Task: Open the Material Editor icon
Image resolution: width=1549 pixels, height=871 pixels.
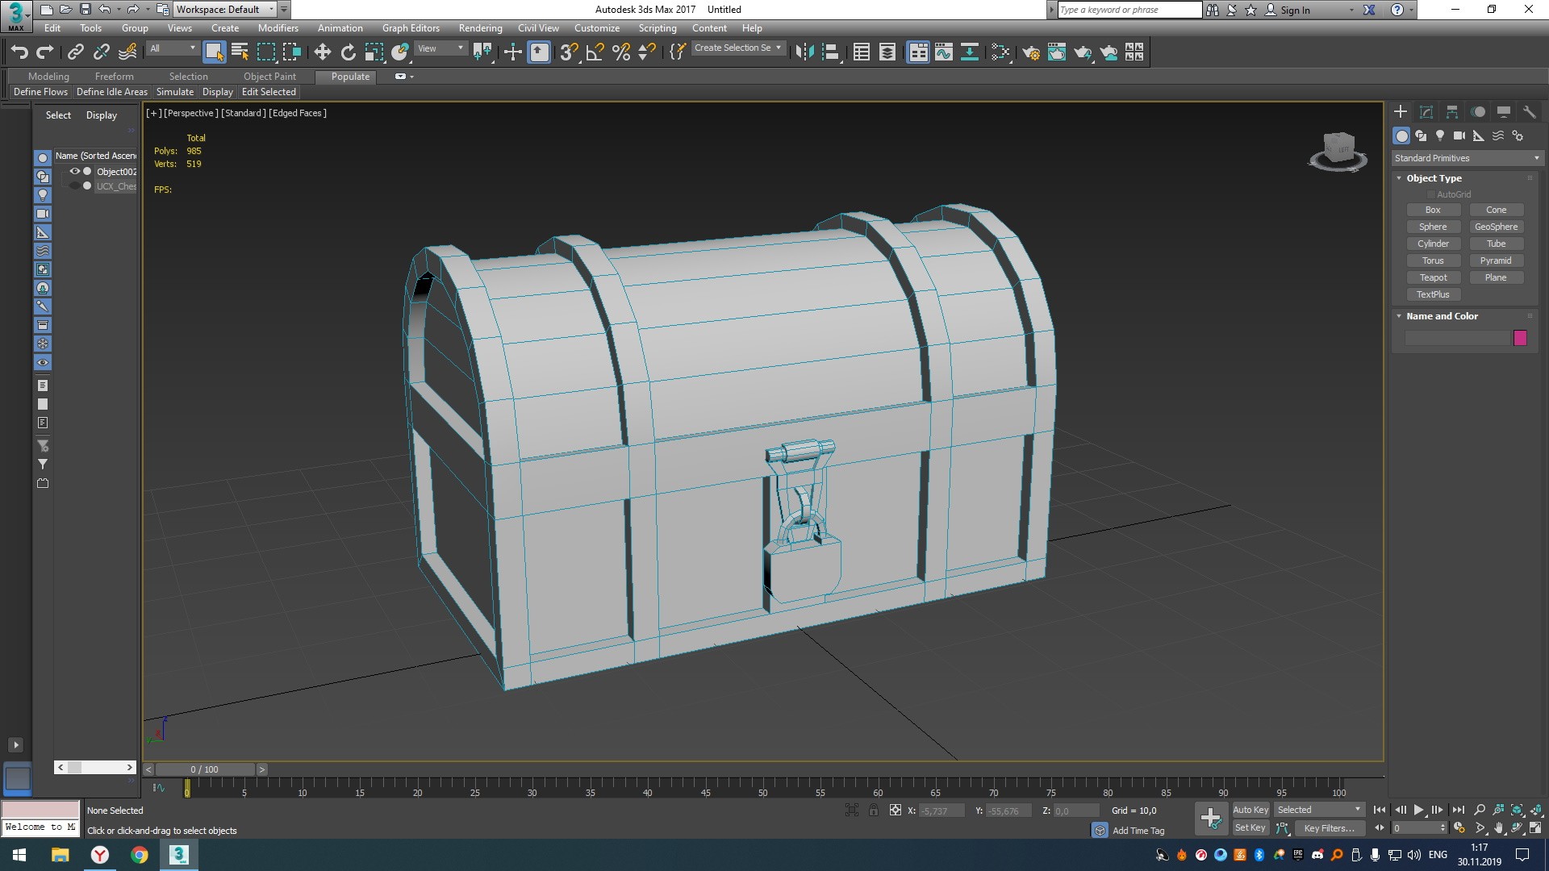Action: pos(1001,52)
